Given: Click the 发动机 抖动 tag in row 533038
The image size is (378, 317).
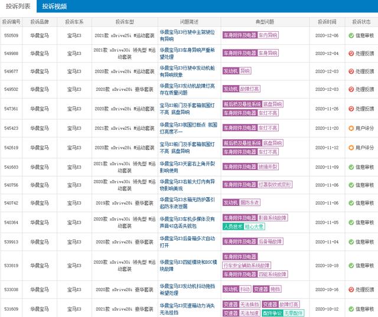Looking at the screenshot, I should [x=237, y=289].
